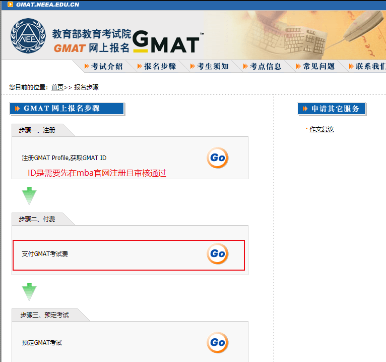Click the Go button for GMAT Profile registration
The width and height of the screenshot is (386, 362).
(x=217, y=158)
